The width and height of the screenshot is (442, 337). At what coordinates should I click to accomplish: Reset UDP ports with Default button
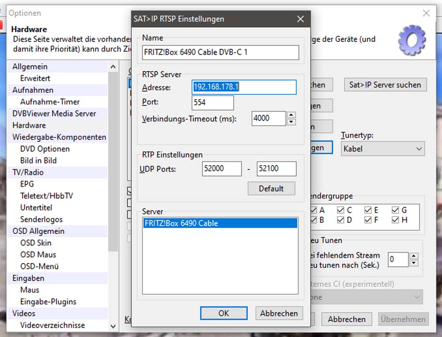[x=271, y=188]
